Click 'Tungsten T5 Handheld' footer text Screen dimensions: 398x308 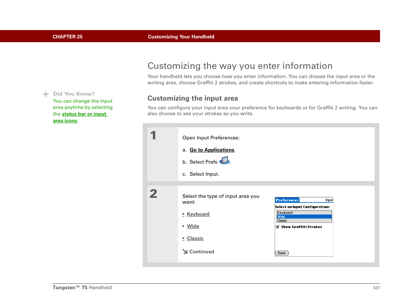(82, 288)
